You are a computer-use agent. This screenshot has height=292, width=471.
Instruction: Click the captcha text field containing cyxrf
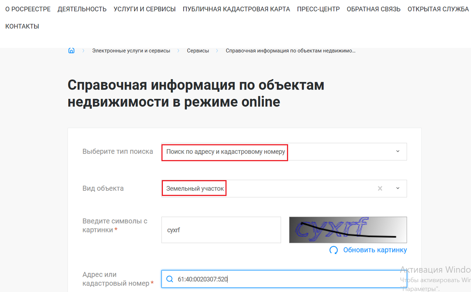tap(221, 230)
